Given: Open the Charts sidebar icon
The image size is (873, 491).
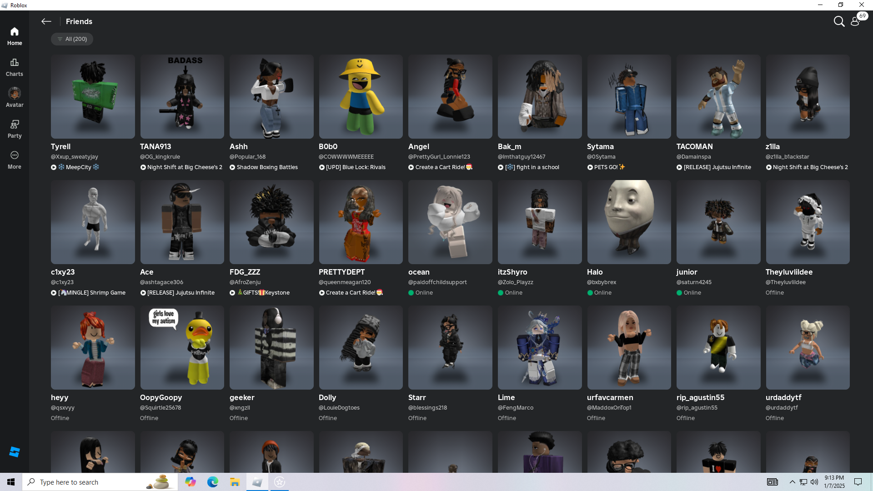Looking at the screenshot, I should (15, 67).
